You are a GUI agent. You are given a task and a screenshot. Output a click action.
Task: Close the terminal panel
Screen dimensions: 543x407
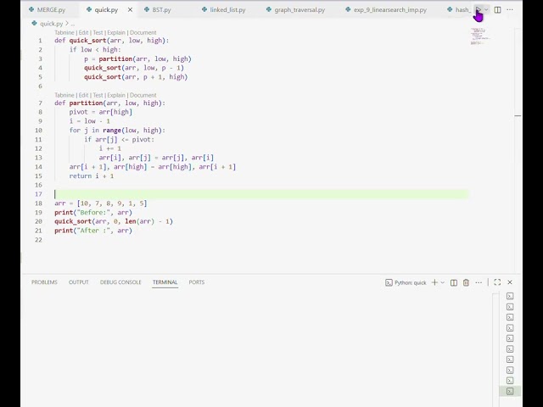510,282
